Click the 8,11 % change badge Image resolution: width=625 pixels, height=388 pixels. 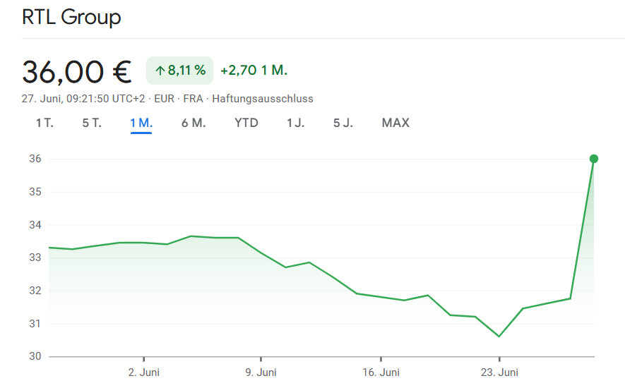click(x=179, y=71)
